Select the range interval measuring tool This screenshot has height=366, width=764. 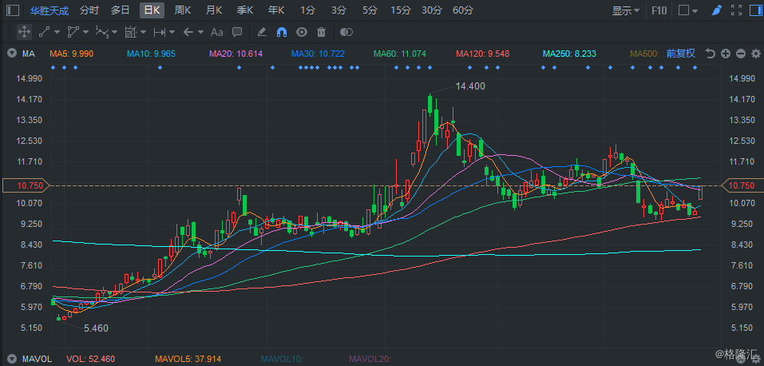click(x=160, y=32)
